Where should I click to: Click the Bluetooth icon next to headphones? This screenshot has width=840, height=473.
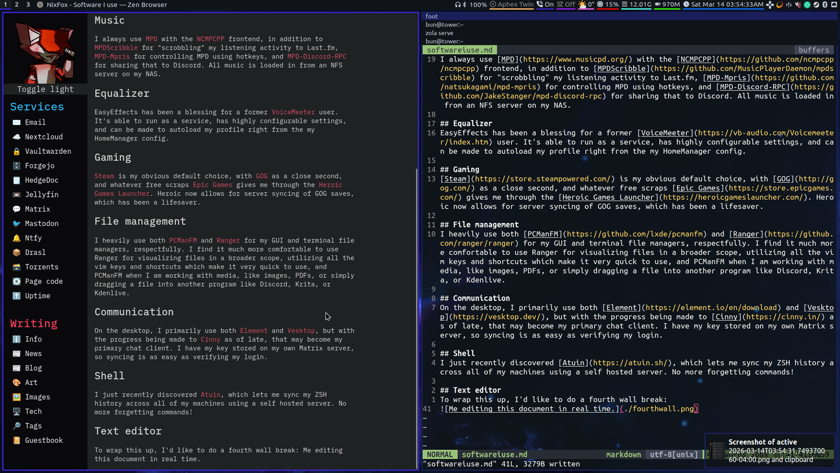(464, 5)
